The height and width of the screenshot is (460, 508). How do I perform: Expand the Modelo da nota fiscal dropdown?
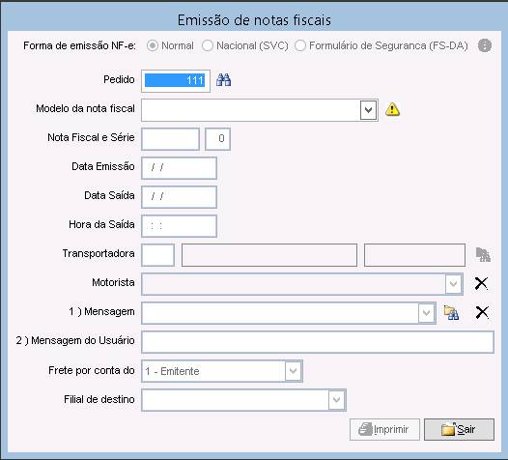point(368,110)
